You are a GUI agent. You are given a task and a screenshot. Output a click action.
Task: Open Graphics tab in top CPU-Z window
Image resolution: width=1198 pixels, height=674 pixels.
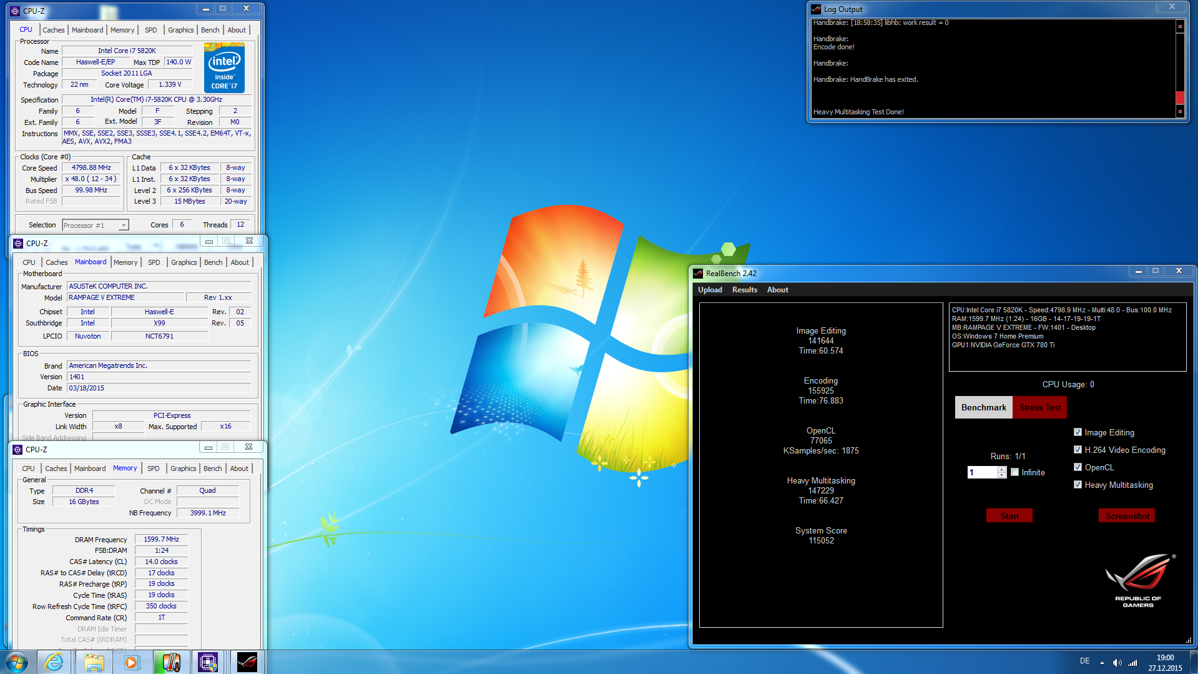coord(181,30)
